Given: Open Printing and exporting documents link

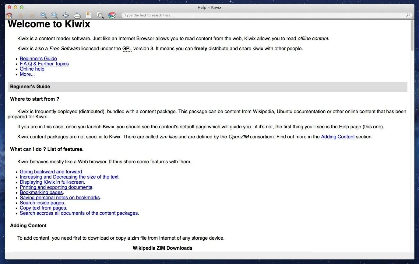Looking at the screenshot, I should pos(56,187).
